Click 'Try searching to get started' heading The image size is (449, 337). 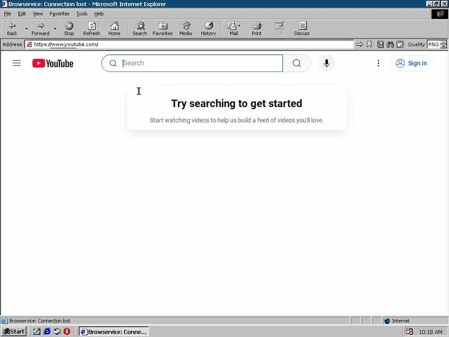coord(236,104)
